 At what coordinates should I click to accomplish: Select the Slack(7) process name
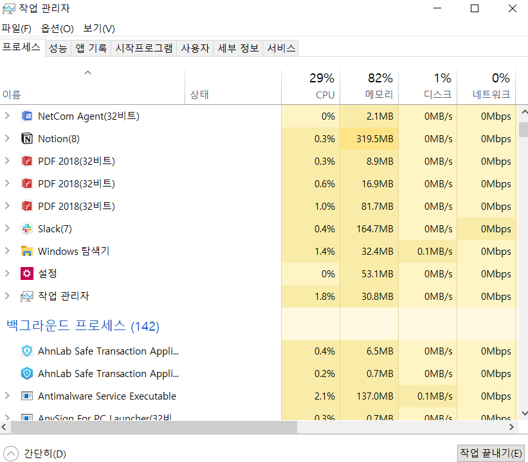55,229
